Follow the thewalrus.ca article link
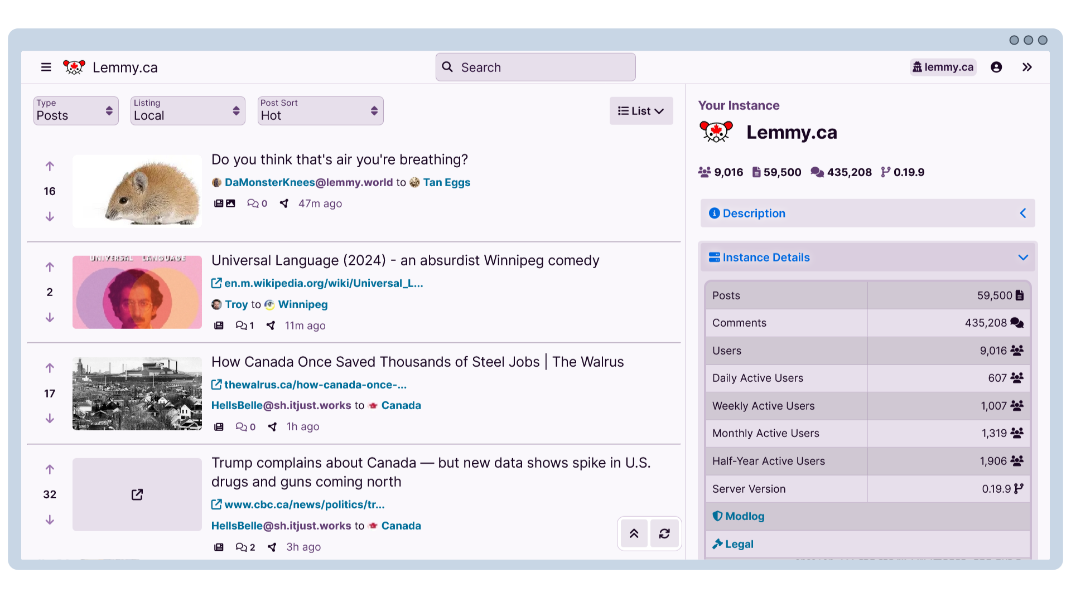Viewport: 1071px width, 602px height. pos(315,385)
